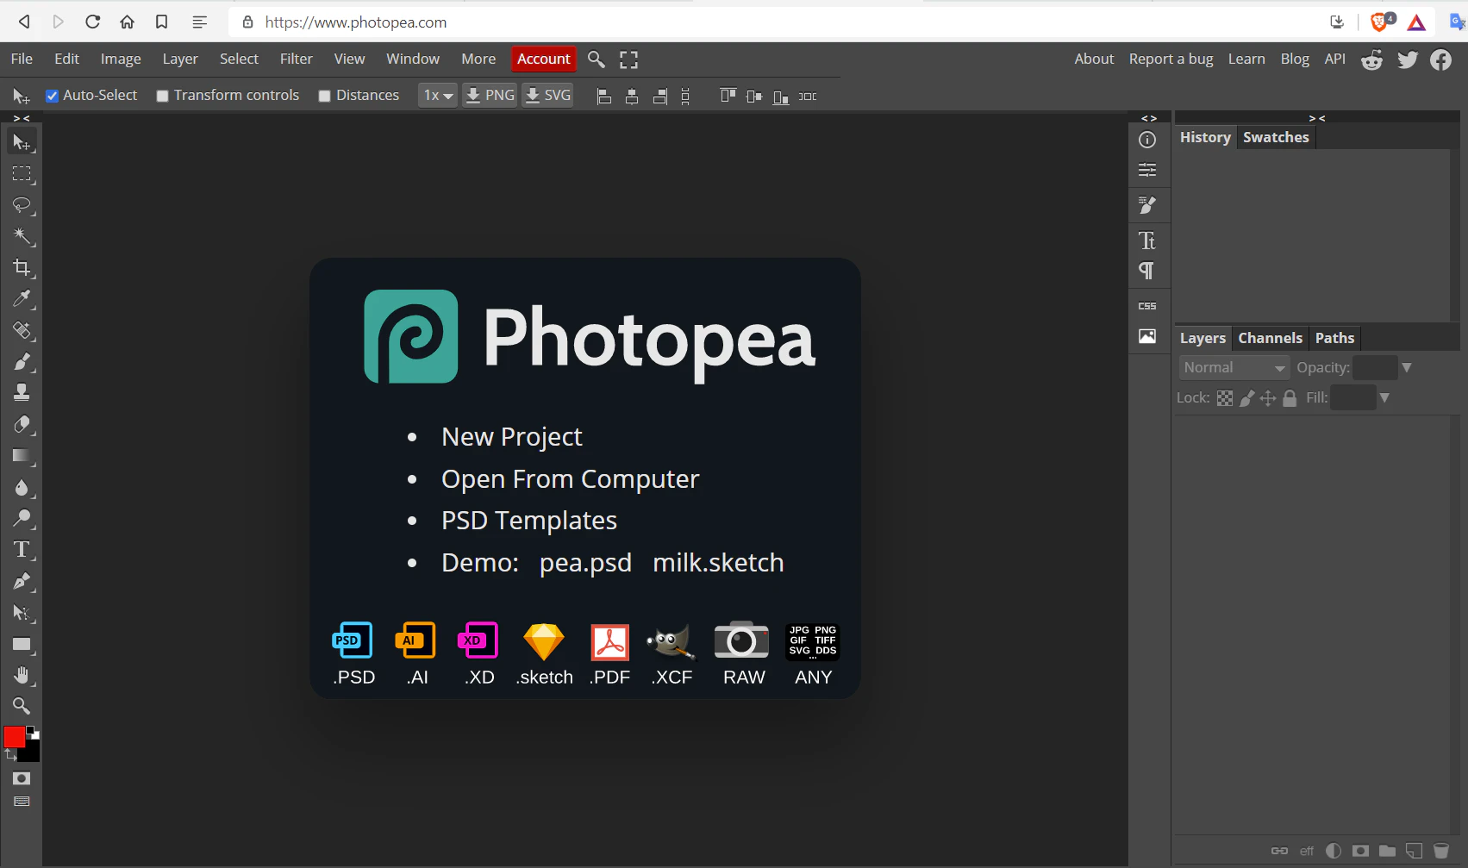
Task: Click the Zoom tool at the toolbar bottom
Action: coord(22,706)
